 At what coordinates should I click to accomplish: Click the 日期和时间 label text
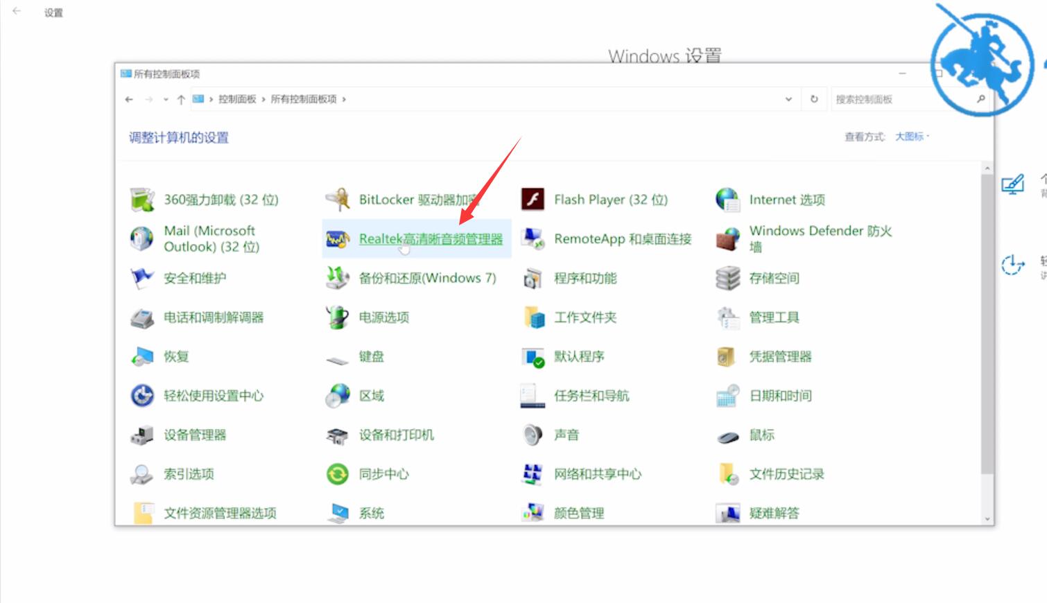click(x=781, y=396)
